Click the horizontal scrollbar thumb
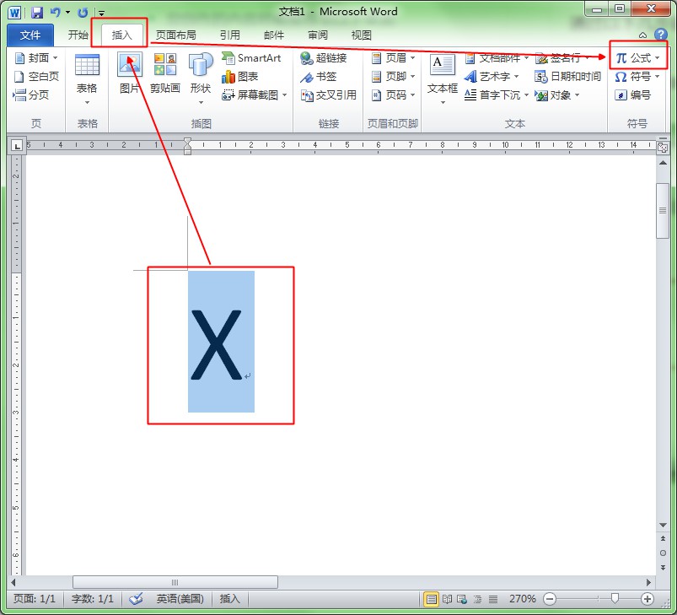This screenshot has width=677, height=615. 175,582
